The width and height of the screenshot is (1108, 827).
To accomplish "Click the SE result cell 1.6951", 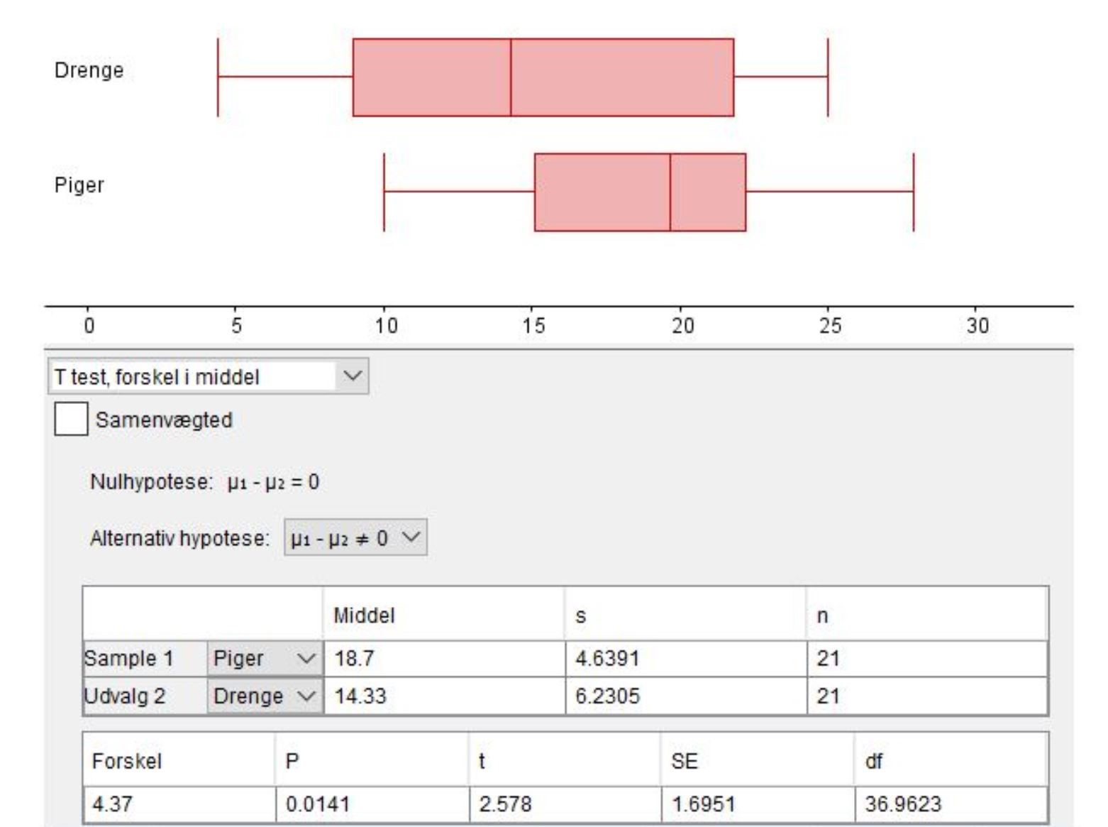I will coord(758,804).
